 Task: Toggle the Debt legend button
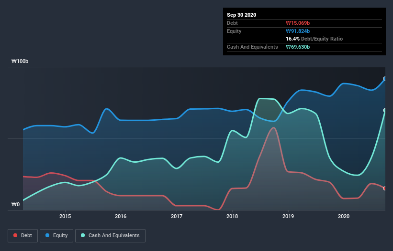(23, 236)
